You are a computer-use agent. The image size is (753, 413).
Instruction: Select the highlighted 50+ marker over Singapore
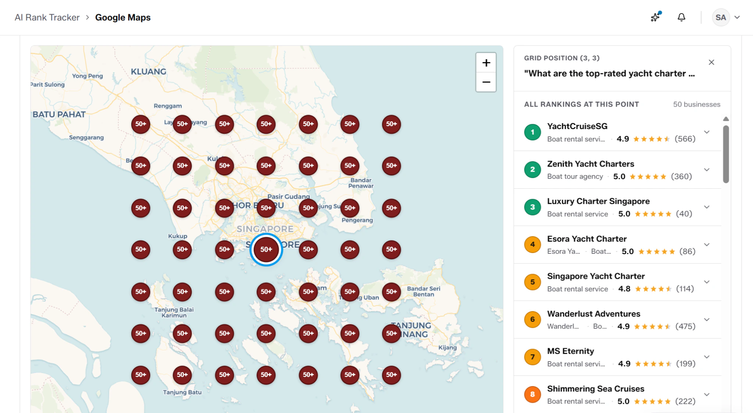266,249
